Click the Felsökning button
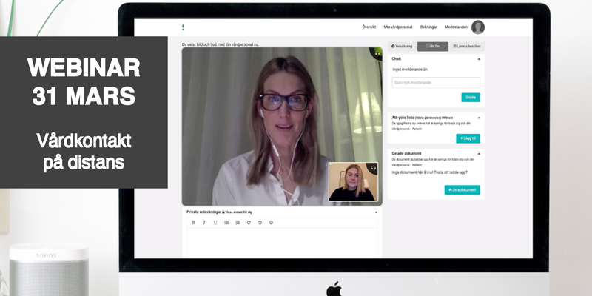592x296 pixels. point(402,47)
